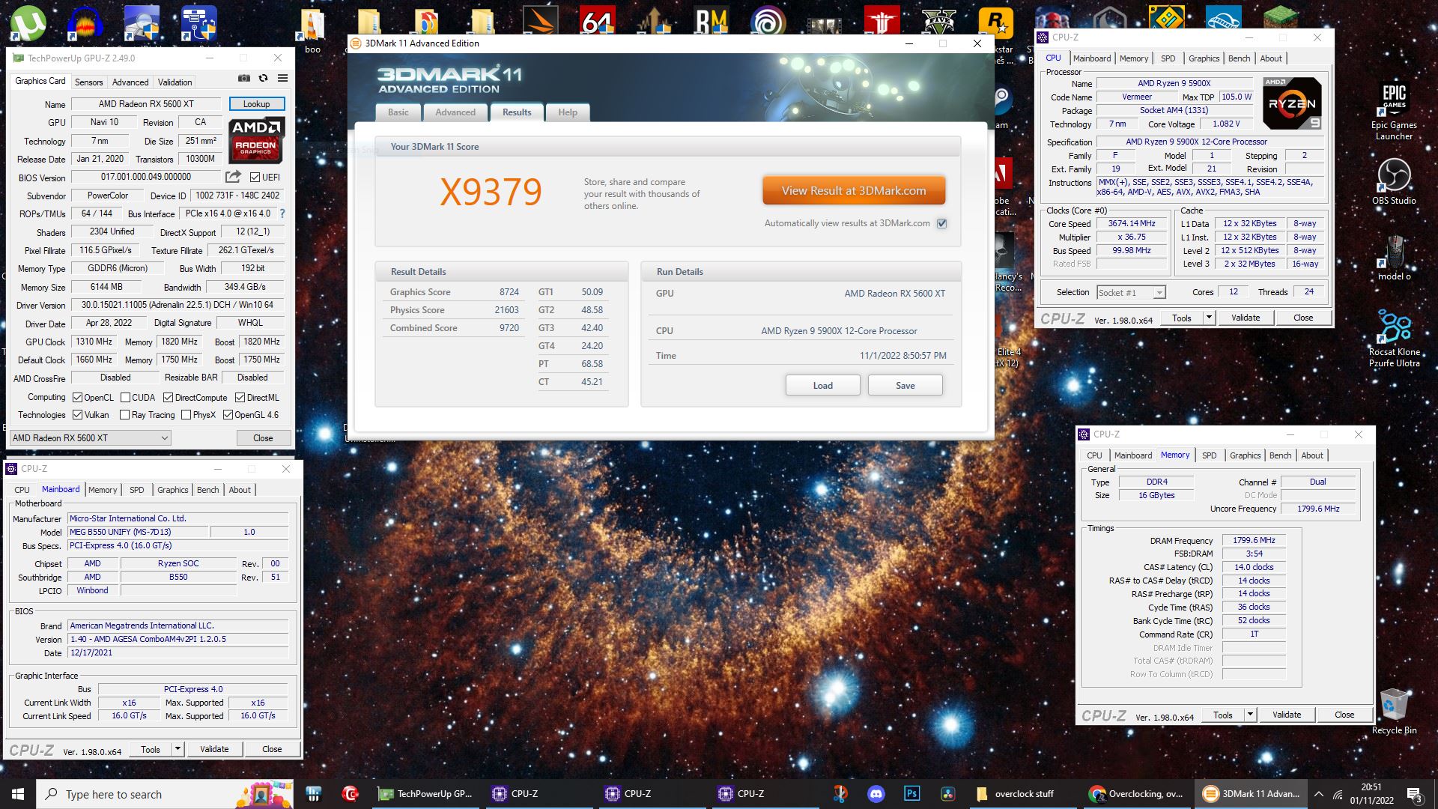Click Validate in CPU-Z CPU window
Image resolution: width=1438 pixels, height=809 pixels.
coord(1246,318)
